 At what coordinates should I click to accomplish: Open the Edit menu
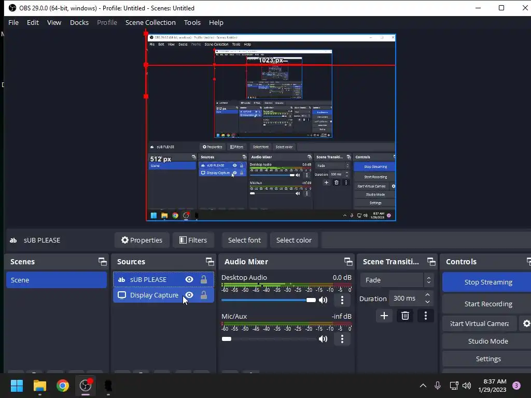33,22
